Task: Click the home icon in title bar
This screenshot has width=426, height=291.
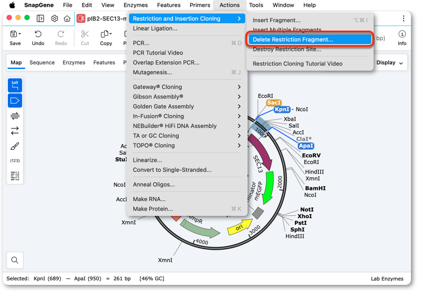Action: [67, 18]
